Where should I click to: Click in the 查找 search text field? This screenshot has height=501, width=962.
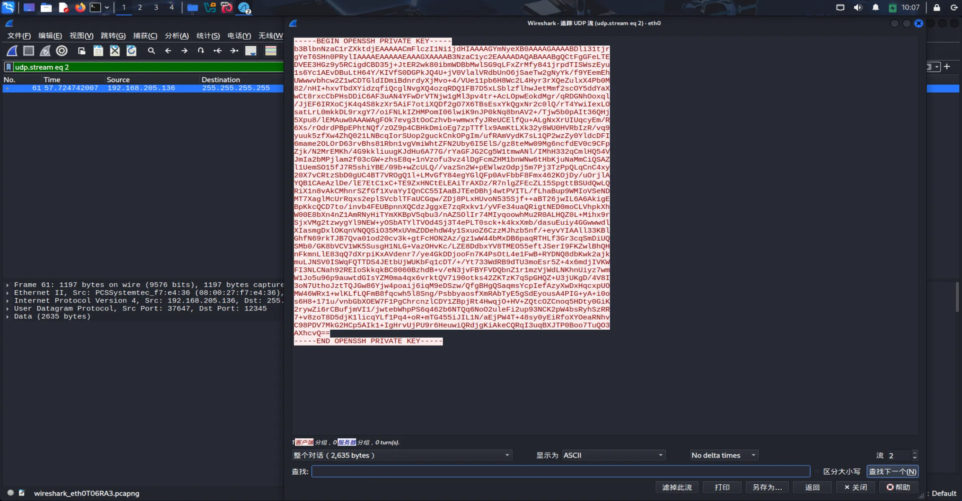coord(560,471)
